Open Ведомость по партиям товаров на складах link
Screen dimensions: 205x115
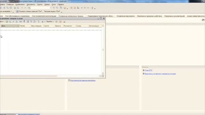point(160,74)
